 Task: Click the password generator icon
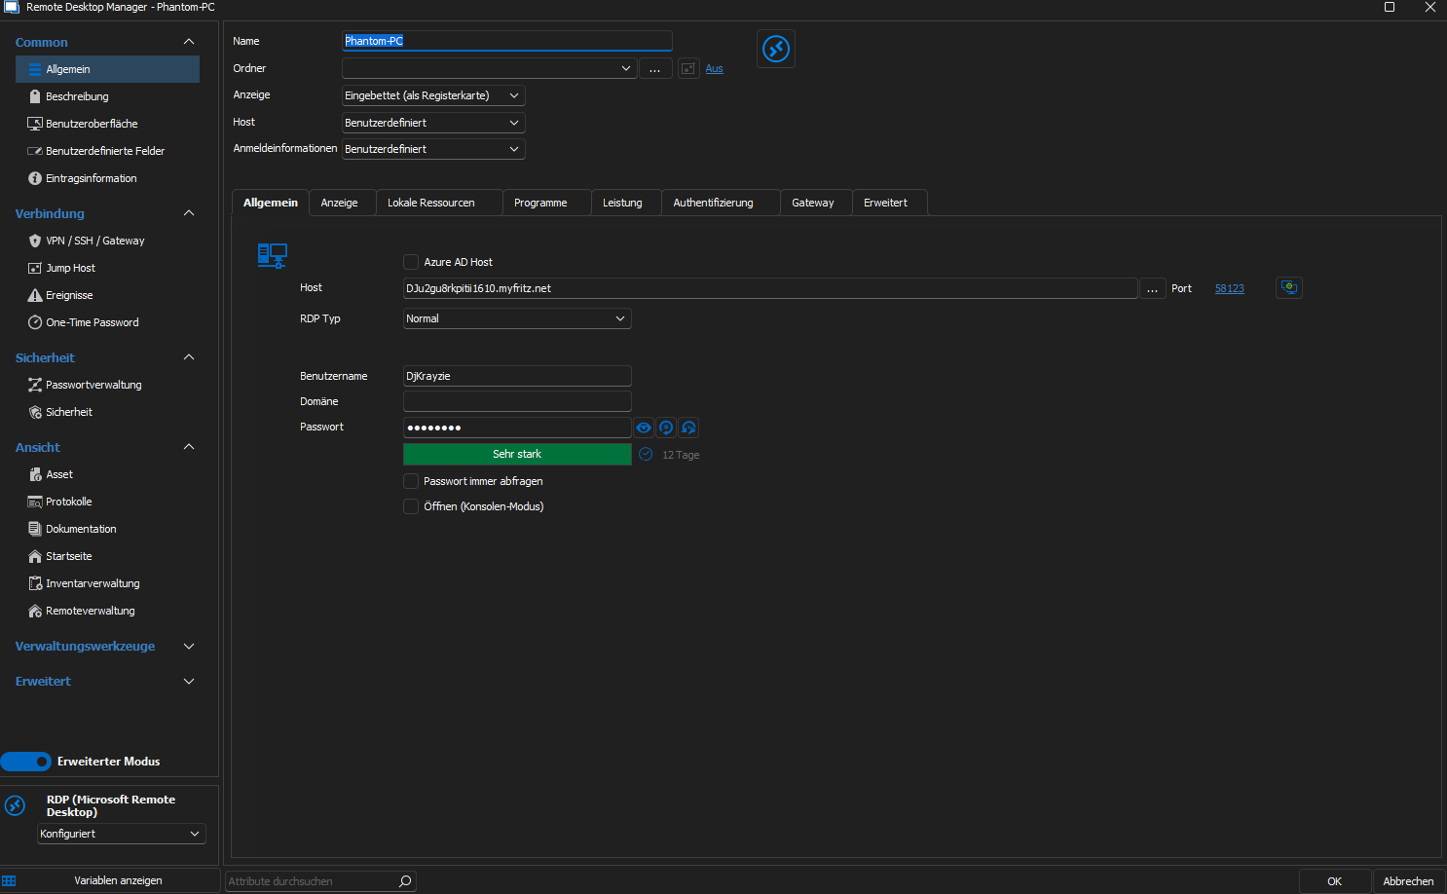coord(666,428)
